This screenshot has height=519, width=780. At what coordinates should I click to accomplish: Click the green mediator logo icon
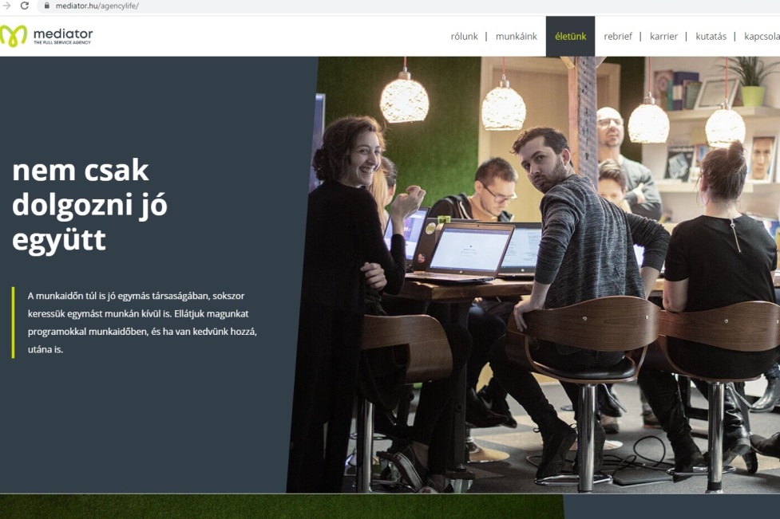point(14,36)
